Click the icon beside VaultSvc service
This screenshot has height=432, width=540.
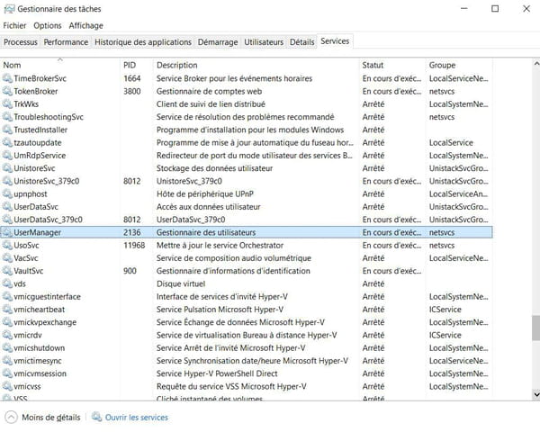click(7, 271)
